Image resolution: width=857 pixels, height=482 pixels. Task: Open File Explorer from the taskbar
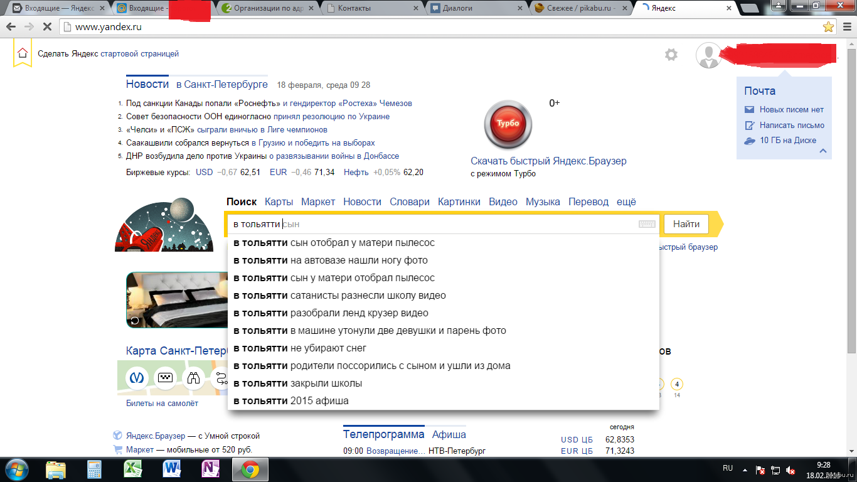56,469
